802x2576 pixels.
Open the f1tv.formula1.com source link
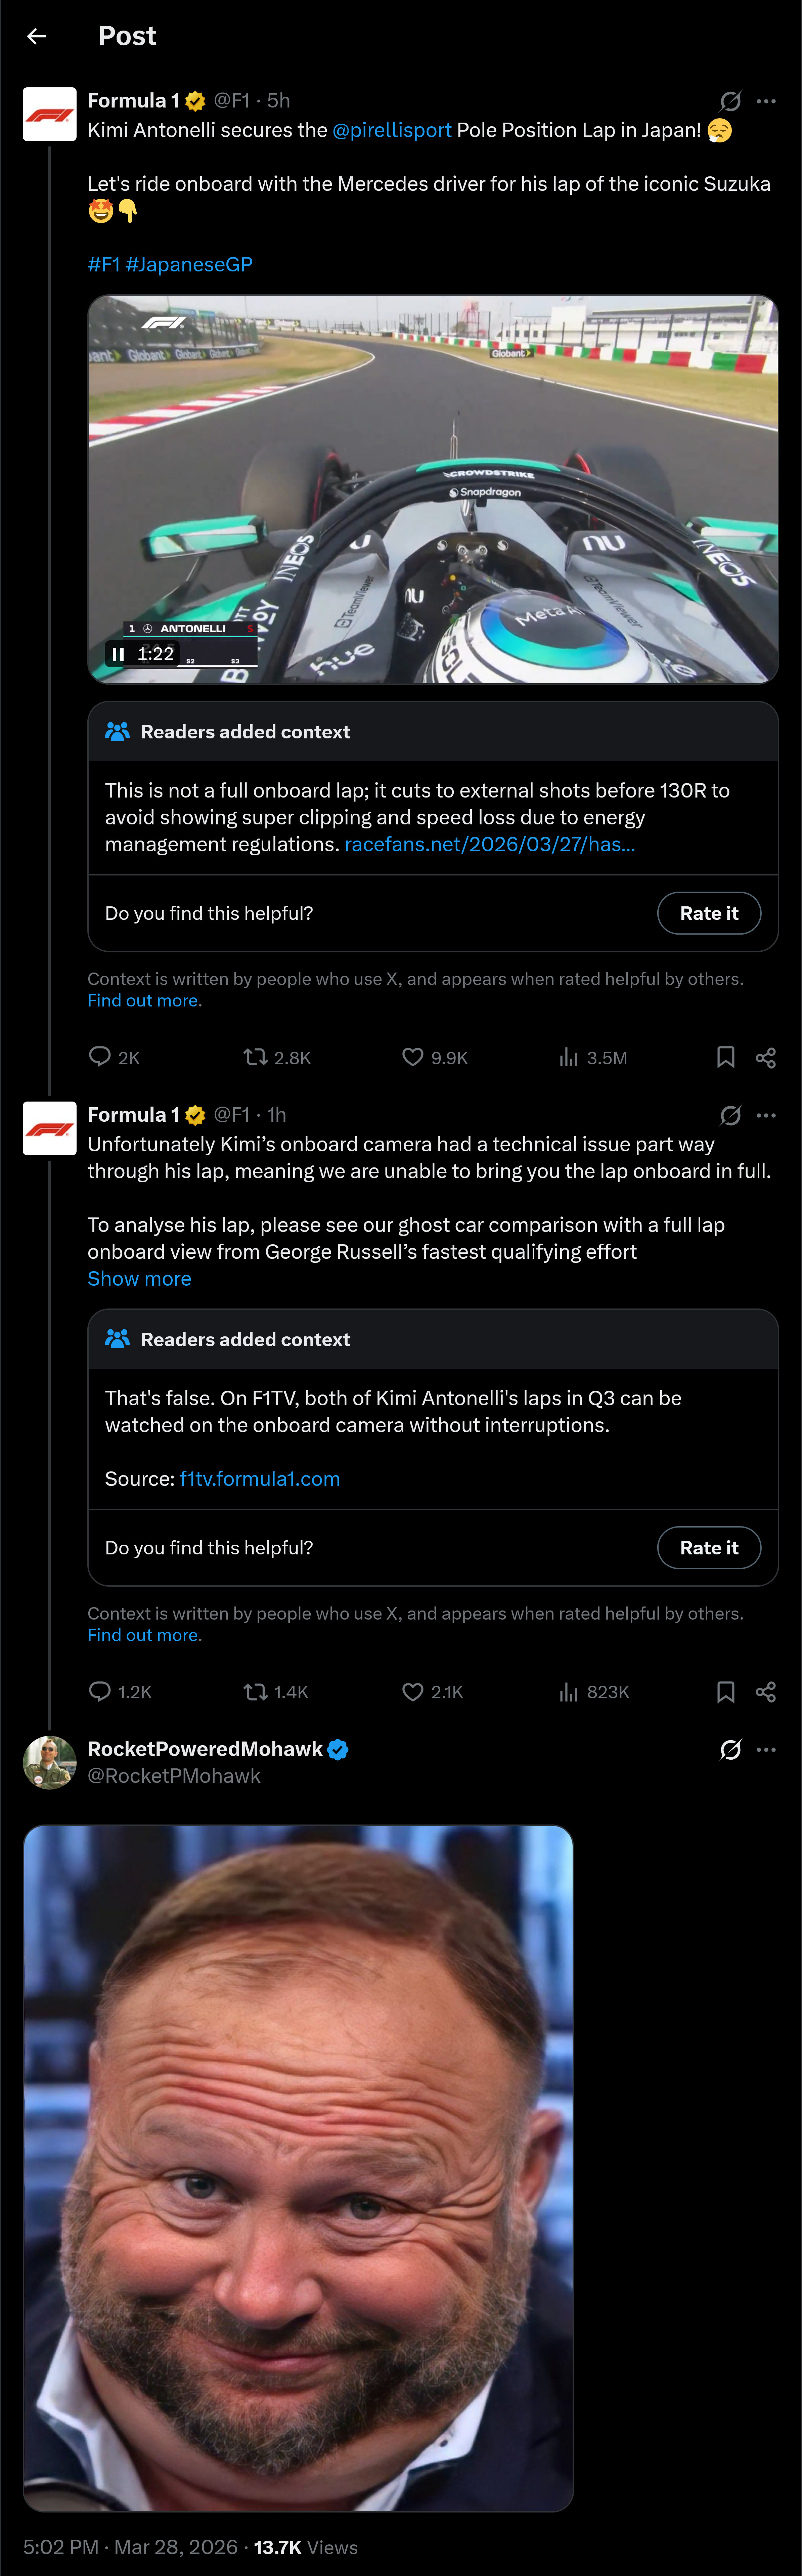point(260,1479)
